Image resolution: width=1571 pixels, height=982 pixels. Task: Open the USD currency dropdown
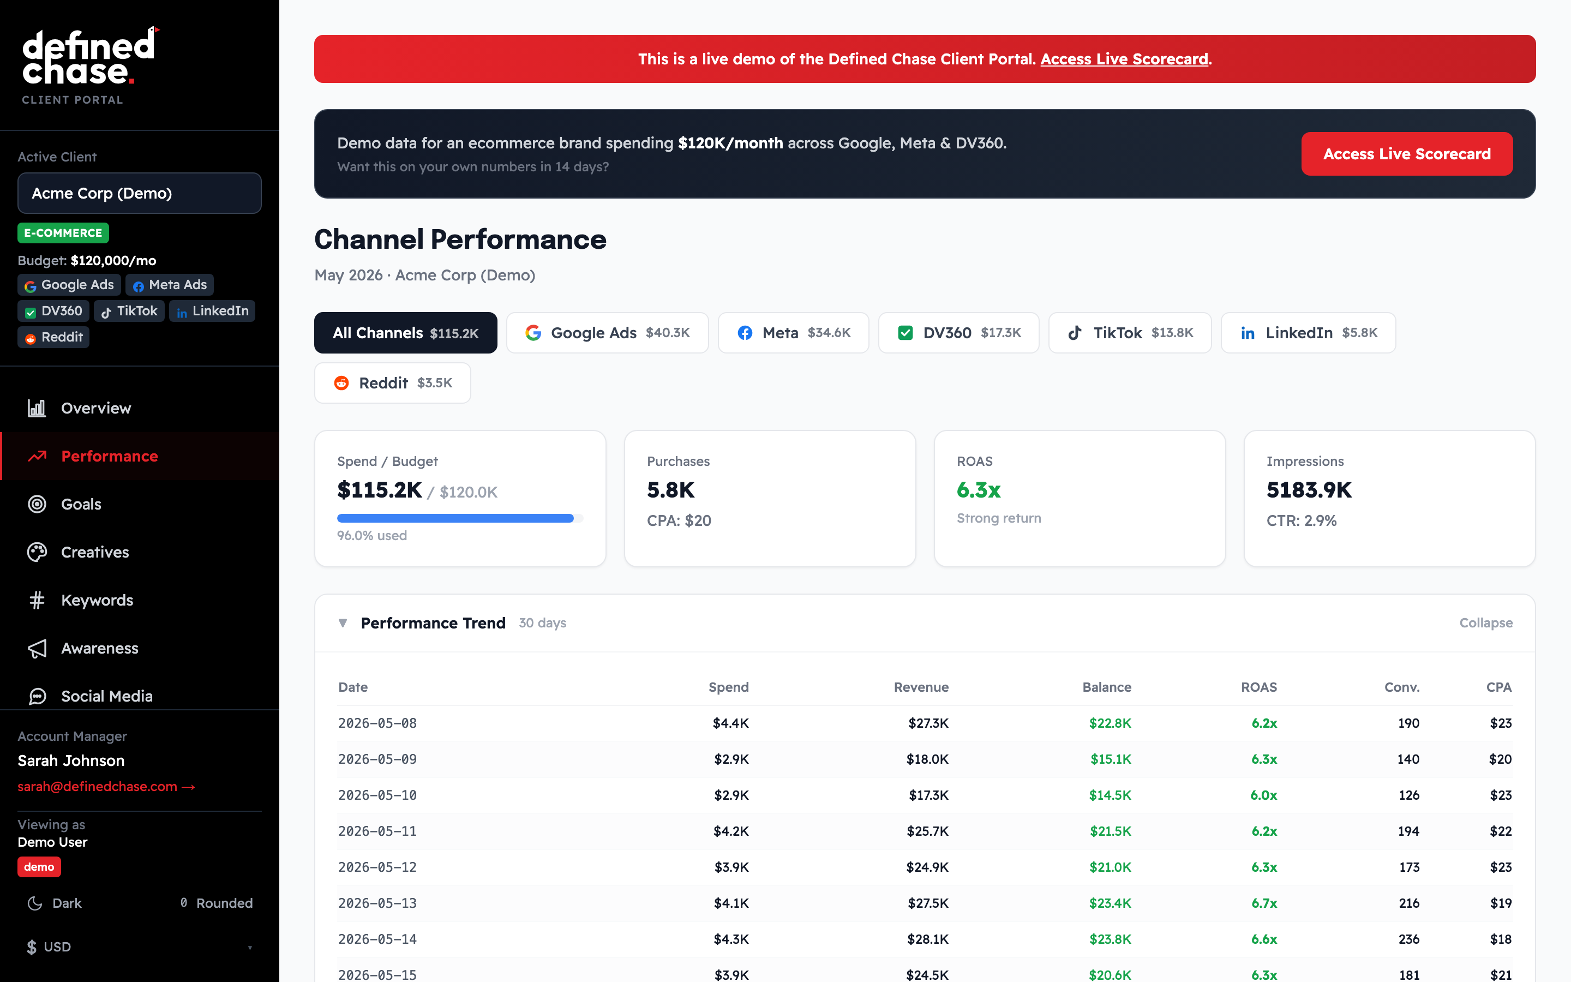point(140,947)
